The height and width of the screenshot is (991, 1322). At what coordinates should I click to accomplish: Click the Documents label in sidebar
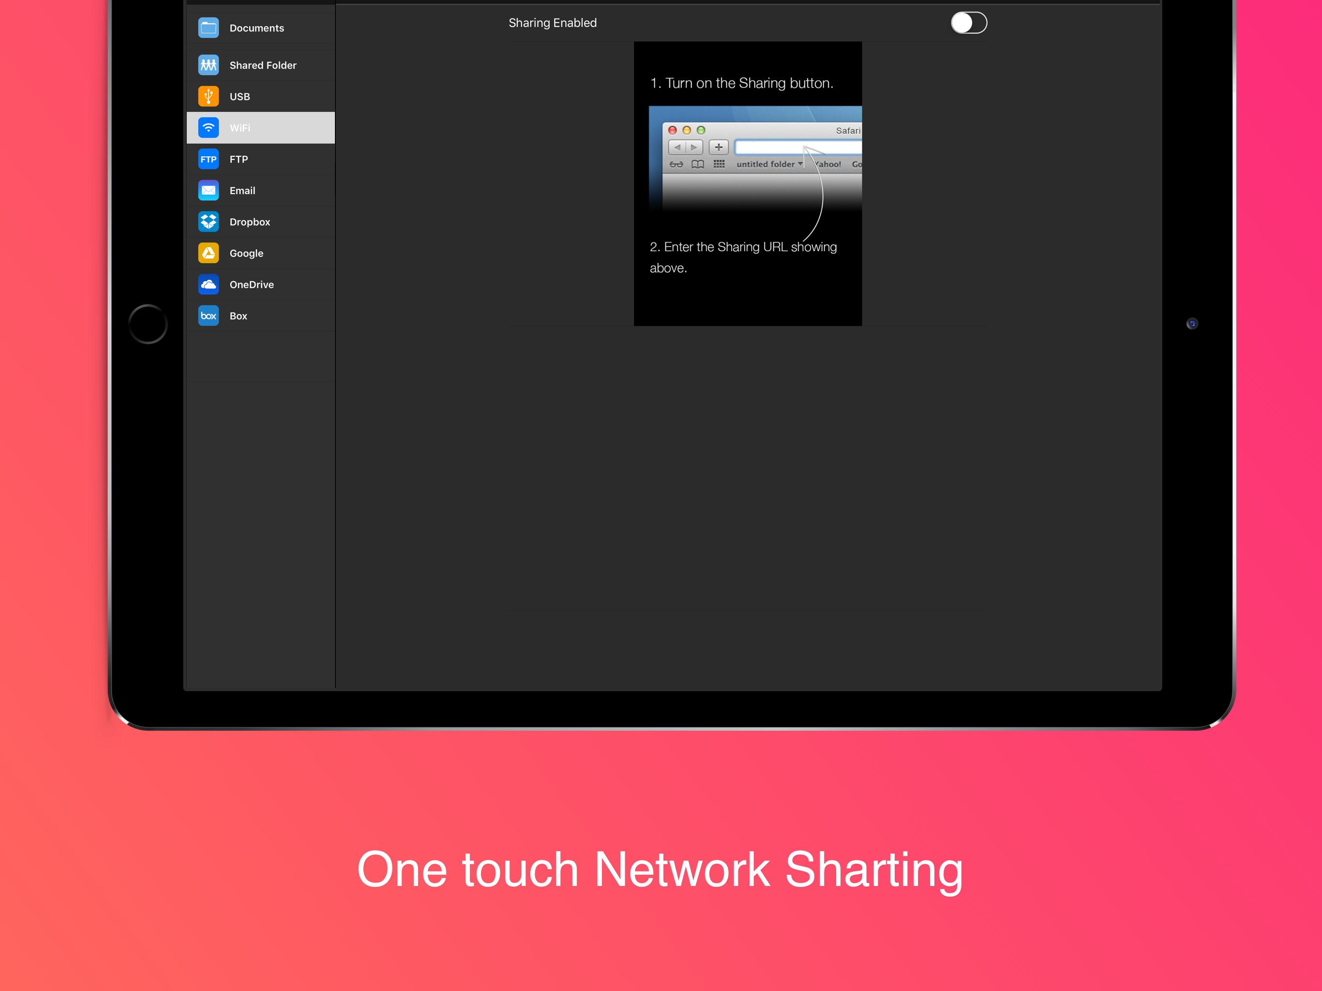point(256,28)
